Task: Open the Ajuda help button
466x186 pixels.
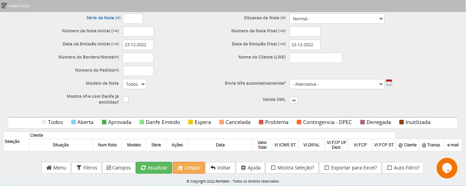Action: pos(250,168)
